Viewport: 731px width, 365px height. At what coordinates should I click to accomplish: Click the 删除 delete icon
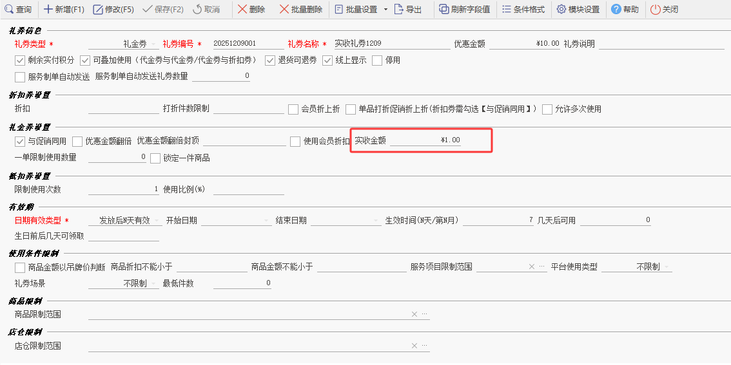pyautogui.click(x=242, y=10)
